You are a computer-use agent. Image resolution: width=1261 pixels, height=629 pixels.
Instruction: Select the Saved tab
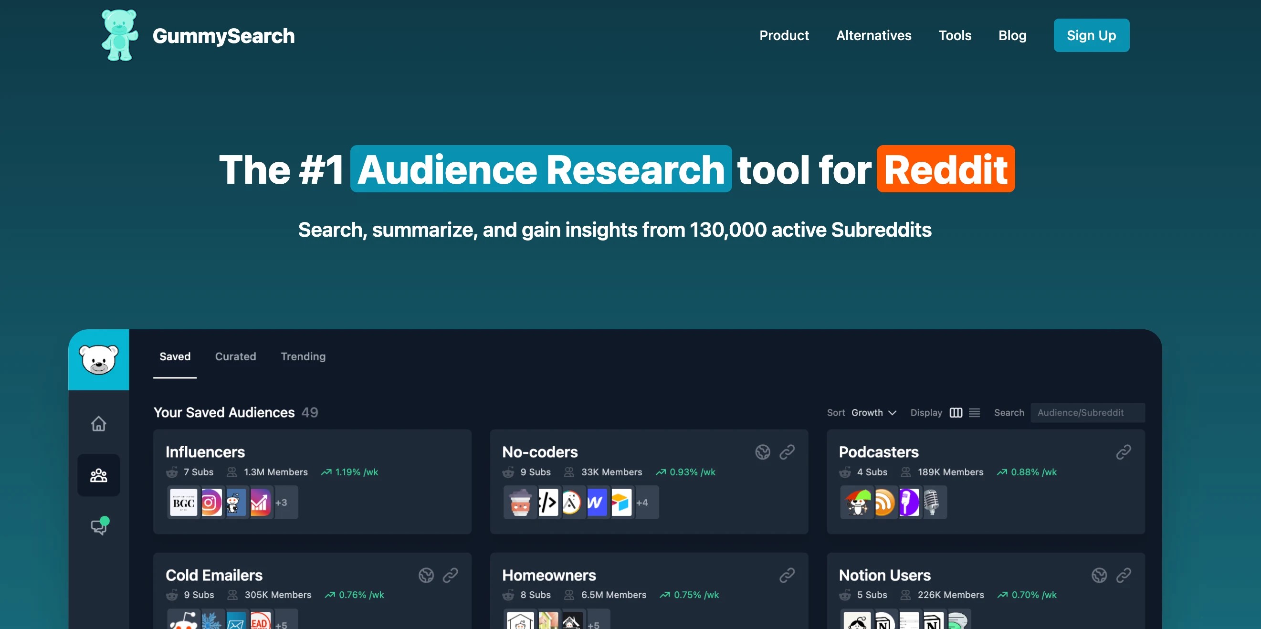pyautogui.click(x=175, y=356)
